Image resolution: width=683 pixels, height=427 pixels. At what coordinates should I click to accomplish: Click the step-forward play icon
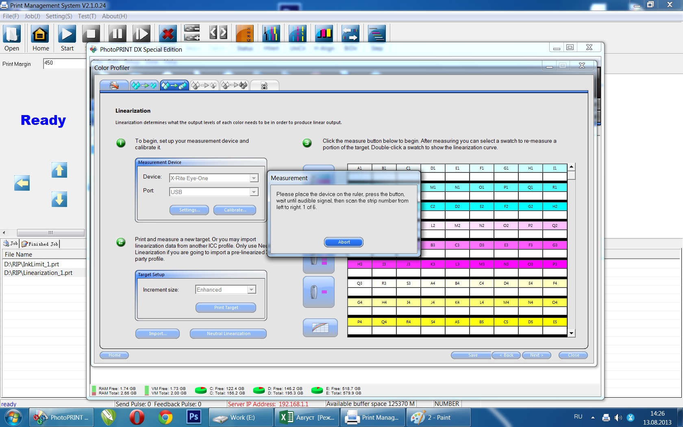tap(141, 34)
